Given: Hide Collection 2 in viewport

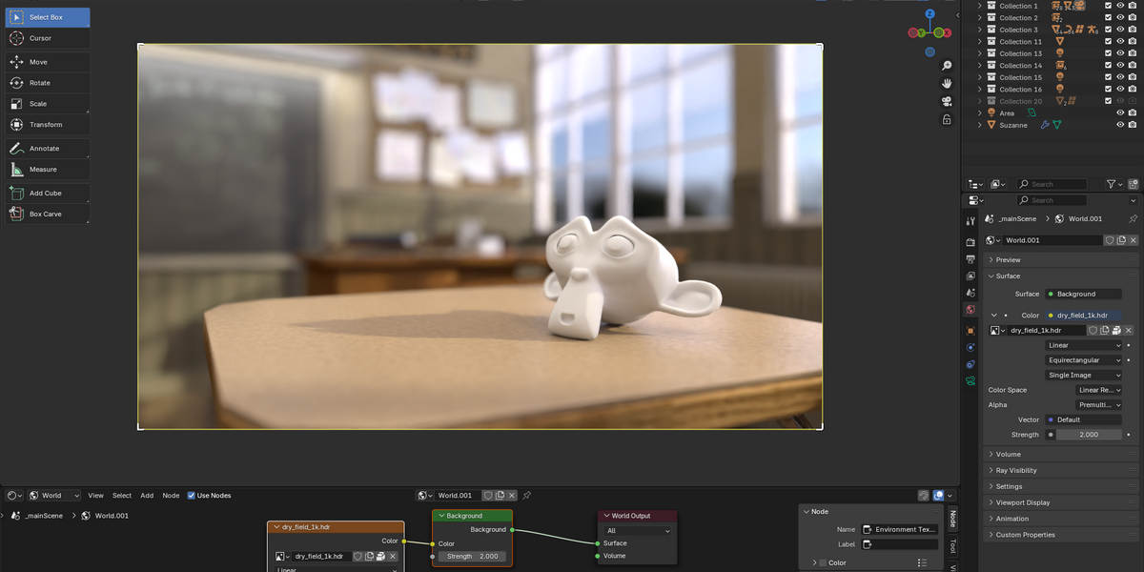Looking at the screenshot, I should 1120,18.
